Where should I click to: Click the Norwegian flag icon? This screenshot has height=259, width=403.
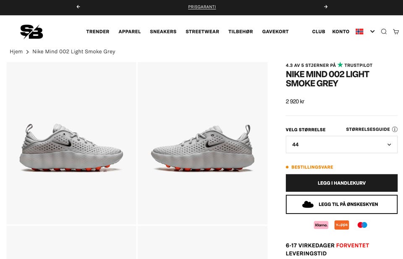click(x=359, y=32)
